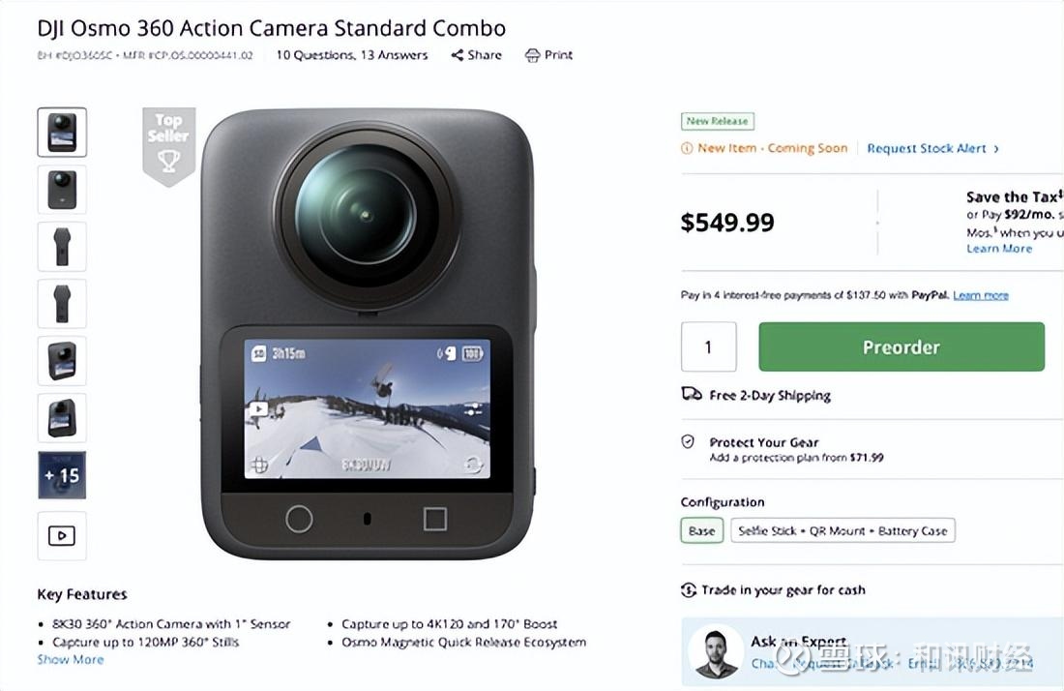Click the Top Seller trophy badge
1064x691 pixels.
pyautogui.click(x=169, y=146)
